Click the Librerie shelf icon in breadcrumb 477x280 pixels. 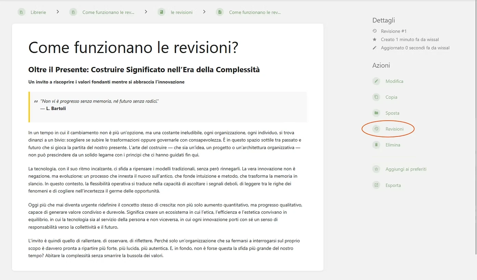[x=22, y=12]
